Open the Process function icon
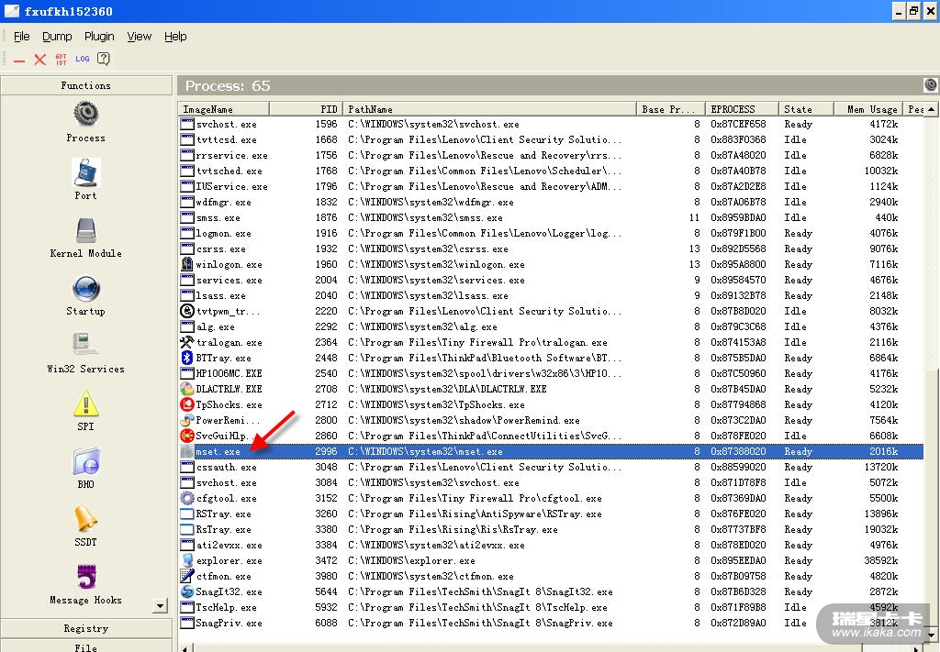 [x=85, y=115]
